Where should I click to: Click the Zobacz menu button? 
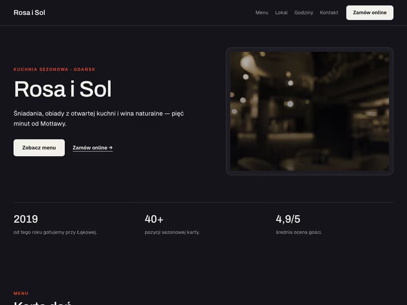pos(39,148)
